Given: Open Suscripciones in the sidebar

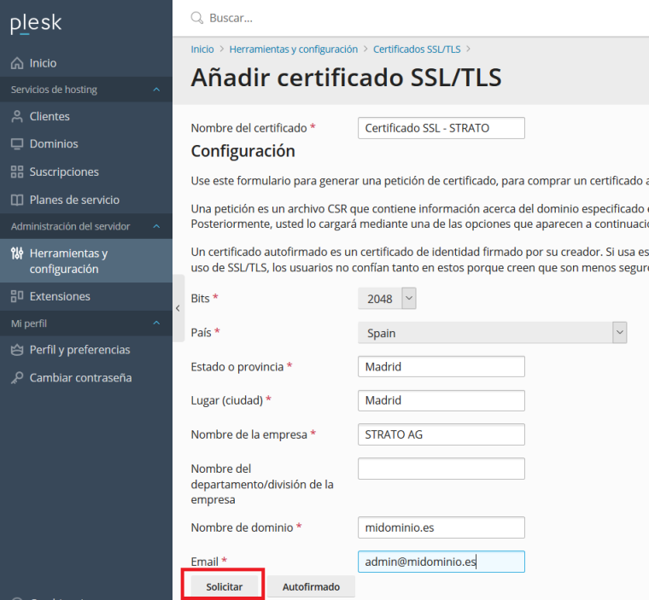Looking at the screenshot, I should pos(86,172).
